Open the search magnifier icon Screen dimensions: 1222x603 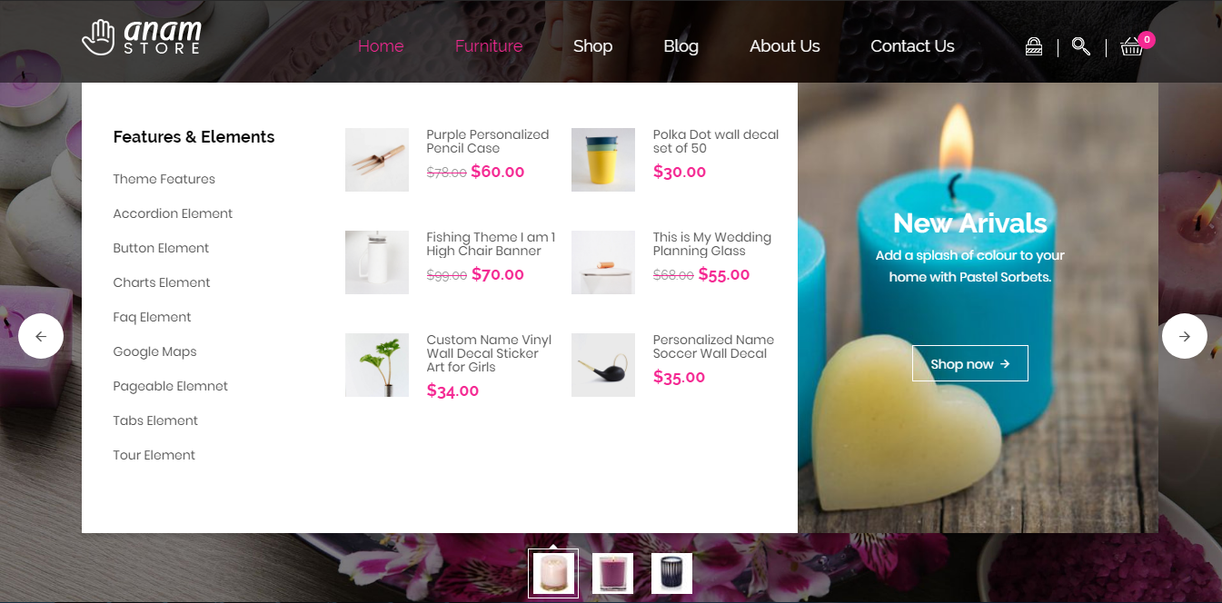pyautogui.click(x=1081, y=46)
